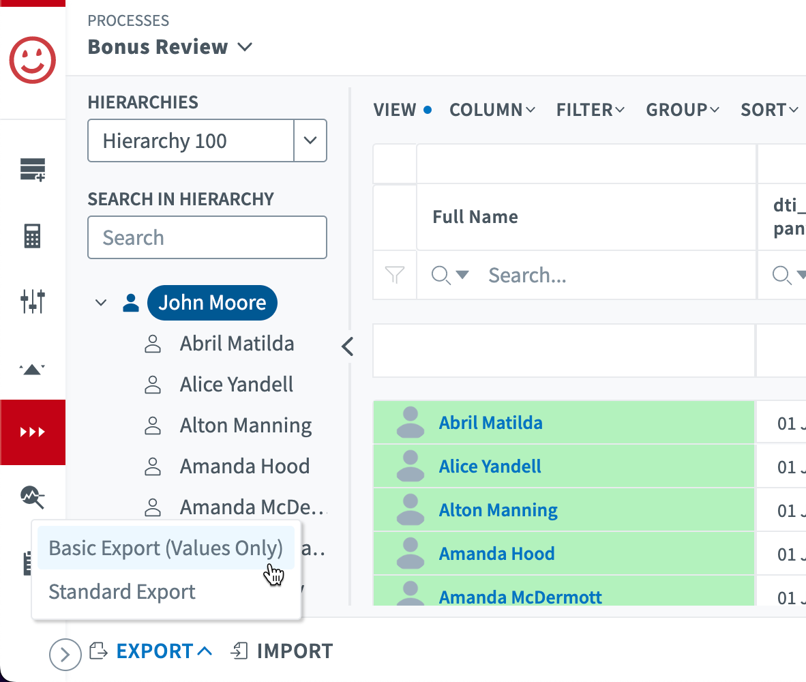The image size is (806, 682).
Task: Open the add table row sidebar icon
Action: 32,169
